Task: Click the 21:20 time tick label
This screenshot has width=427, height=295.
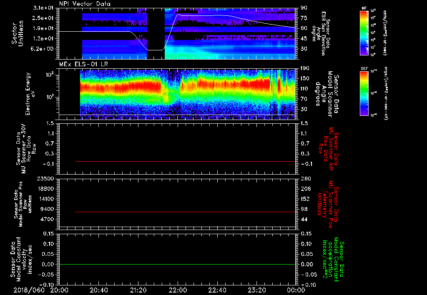Action: (138, 290)
